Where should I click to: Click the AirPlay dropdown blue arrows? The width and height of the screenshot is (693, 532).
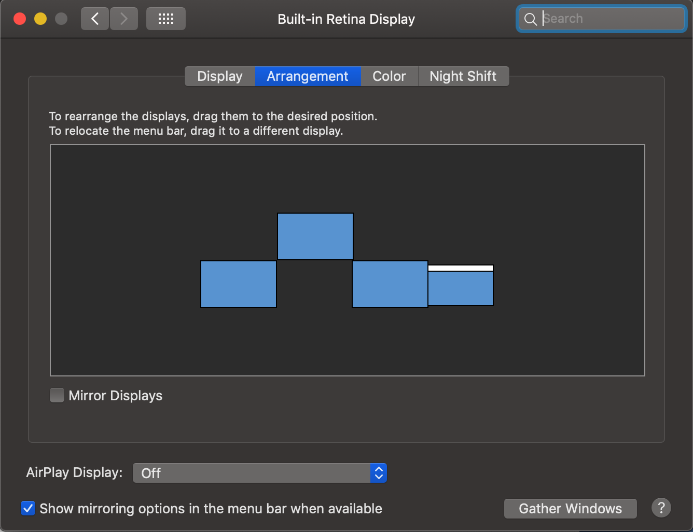pos(379,473)
